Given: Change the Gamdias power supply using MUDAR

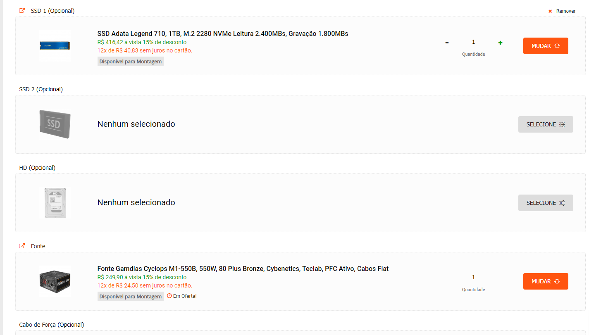Looking at the screenshot, I should (x=546, y=281).
